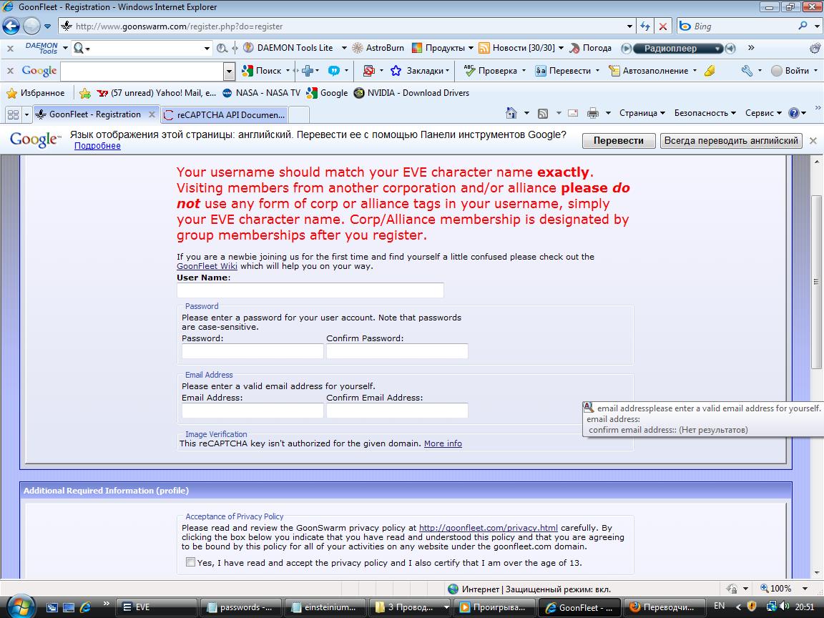Click the Автозаполнение autofill button
This screenshot has height=618, width=824.
pyautogui.click(x=649, y=70)
